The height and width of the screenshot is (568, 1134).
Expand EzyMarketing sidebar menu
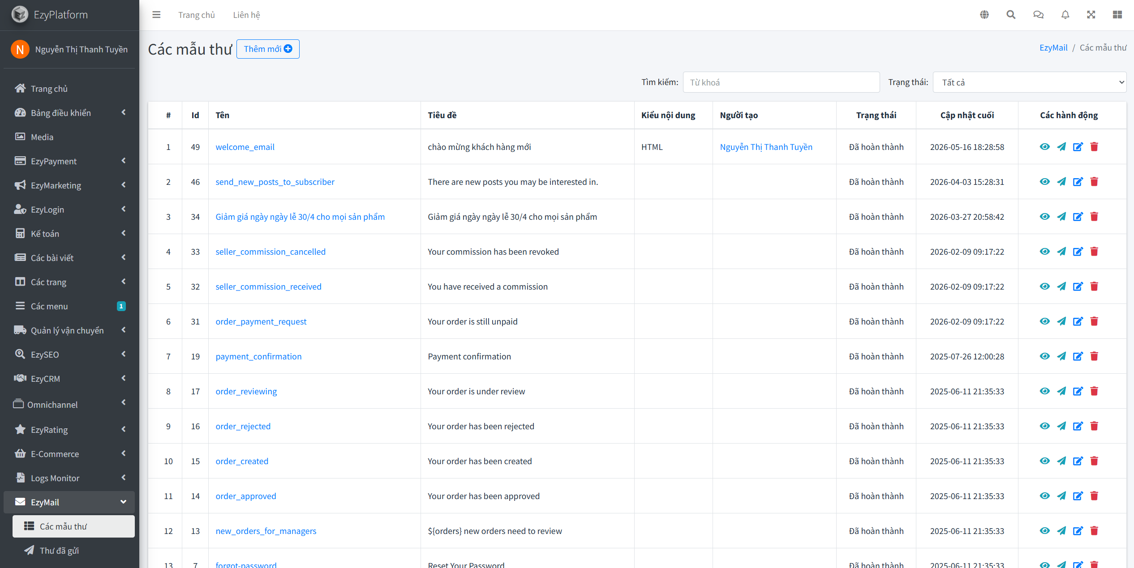coord(69,185)
